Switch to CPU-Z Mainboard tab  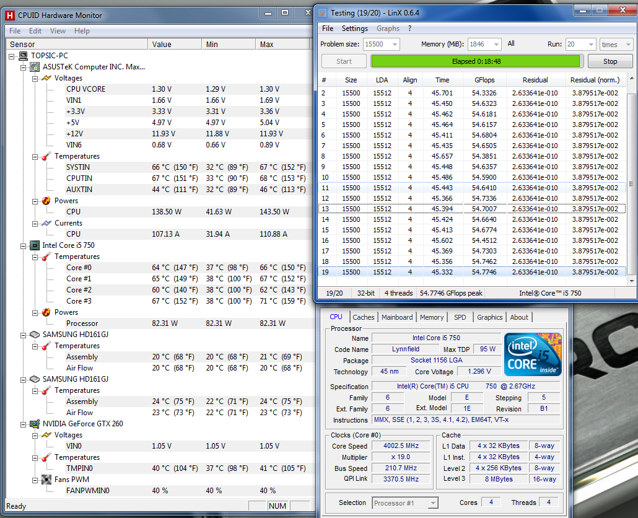[397, 317]
